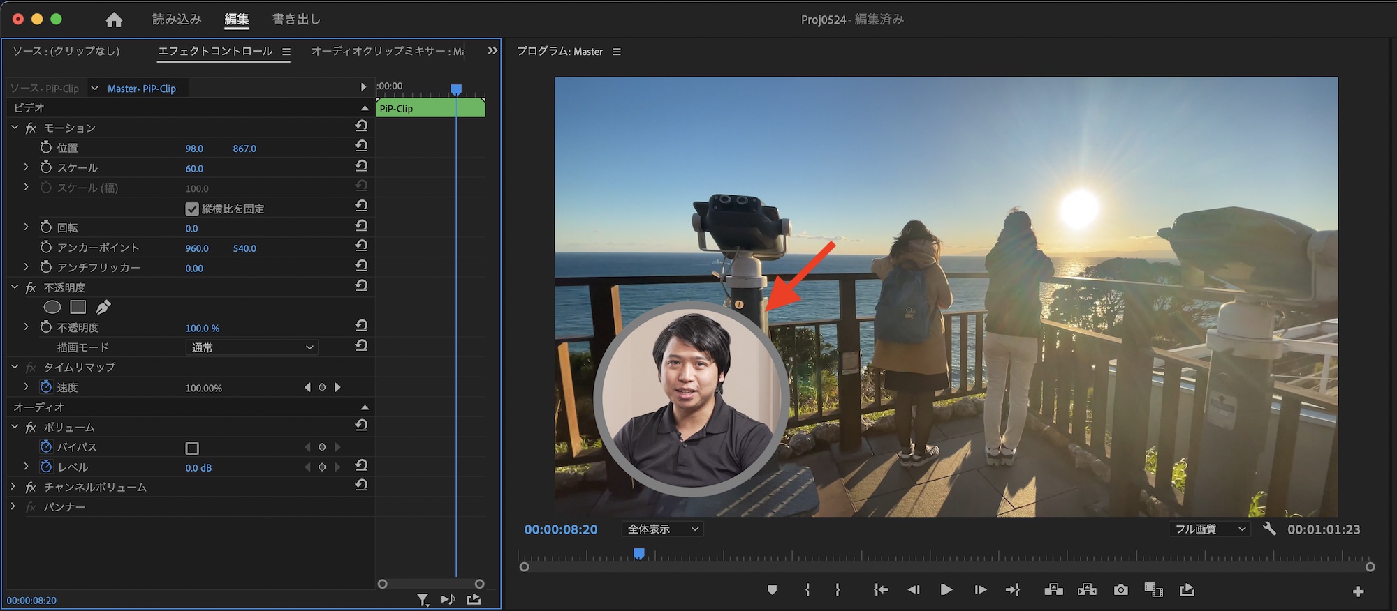Open the blend mode dropdown (通常)
1397x611 pixels.
251,347
